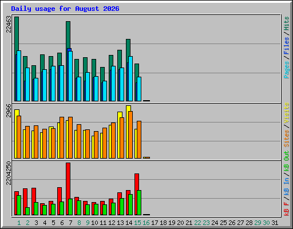Click day 25 on the x-axis
The width and height of the screenshot is (293, 229).
click(223, 223)
